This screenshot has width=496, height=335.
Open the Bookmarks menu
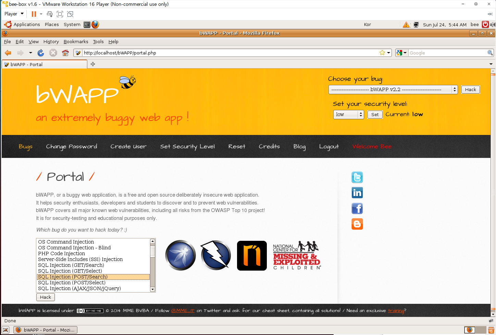pos(76,41)
